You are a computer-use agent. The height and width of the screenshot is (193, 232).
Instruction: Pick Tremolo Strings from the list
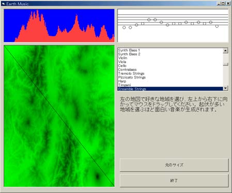(x=170, y=73)
